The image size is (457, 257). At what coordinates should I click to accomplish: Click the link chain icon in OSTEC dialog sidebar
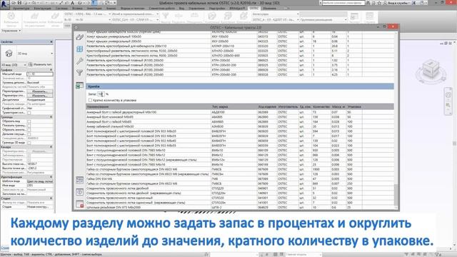pyautogui.click(x=79, y=37)
